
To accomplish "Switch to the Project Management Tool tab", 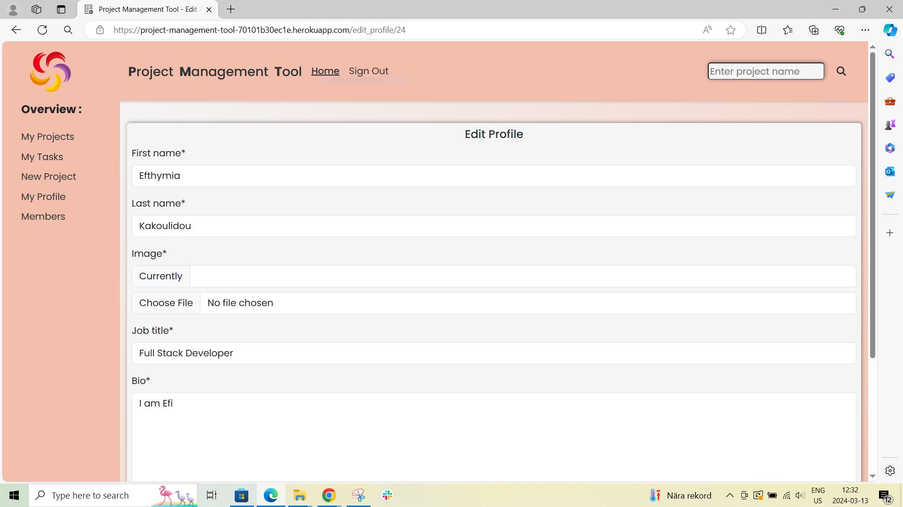I will click(141, 9).
